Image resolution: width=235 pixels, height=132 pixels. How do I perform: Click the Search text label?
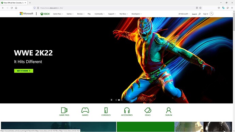(194, 14)
